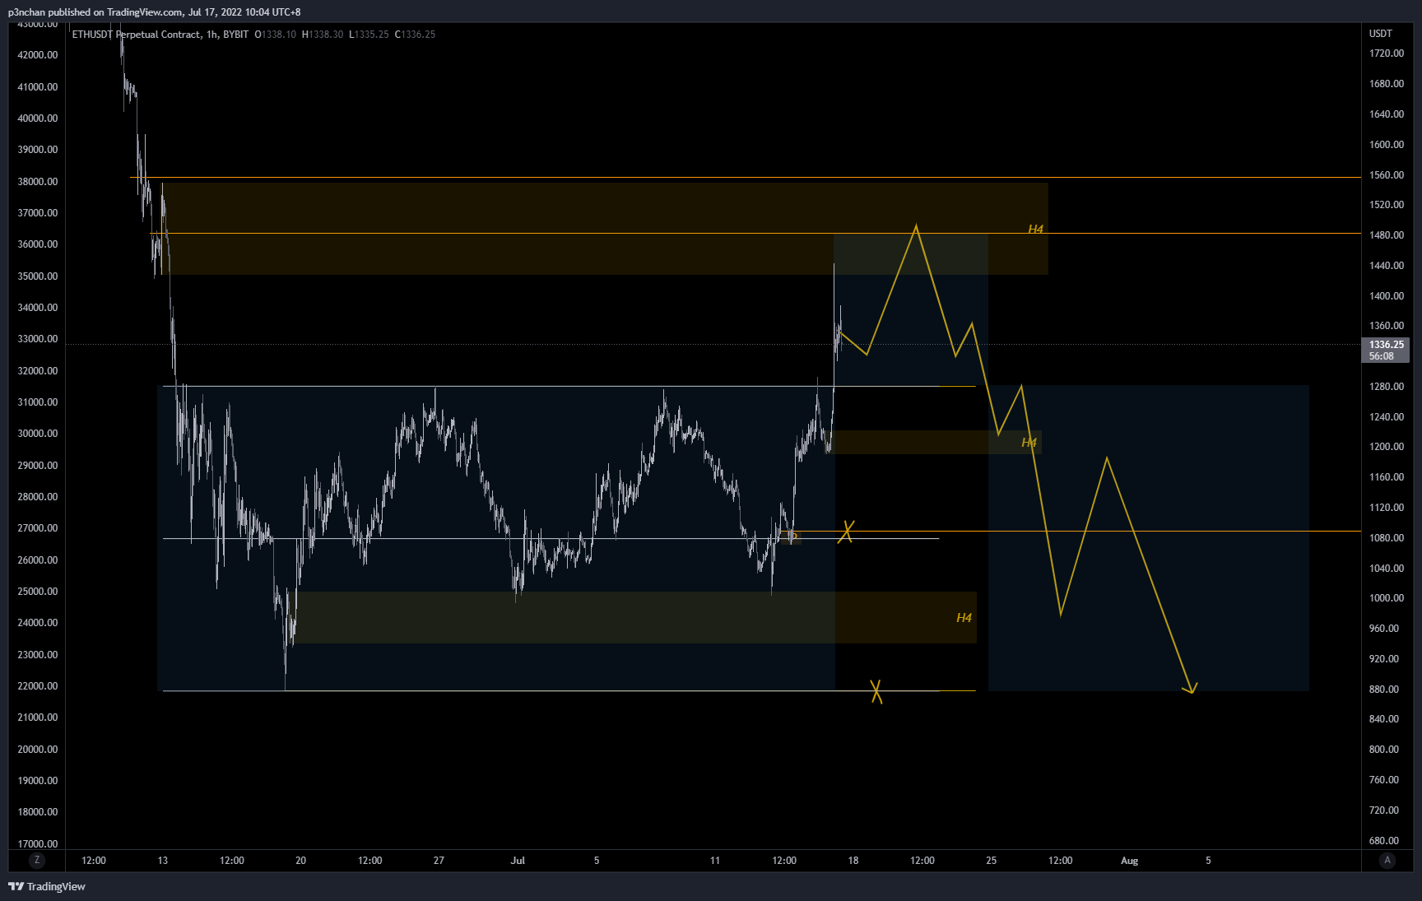
Task: Click the 18 date label on time axis
Action: coord(853,861)
